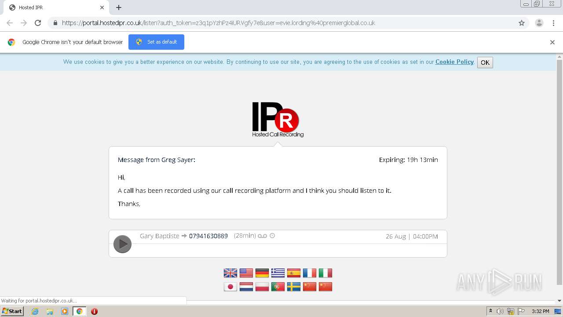Choose the Italian flag language
Viewport: 563px width, 317px height.
click(x=325, y=273)
